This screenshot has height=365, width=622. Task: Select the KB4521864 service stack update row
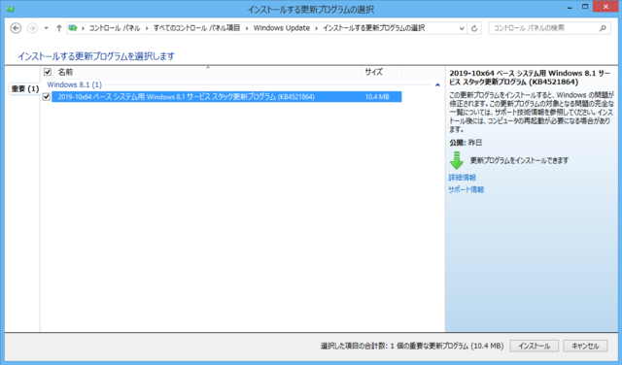[226, 97]
